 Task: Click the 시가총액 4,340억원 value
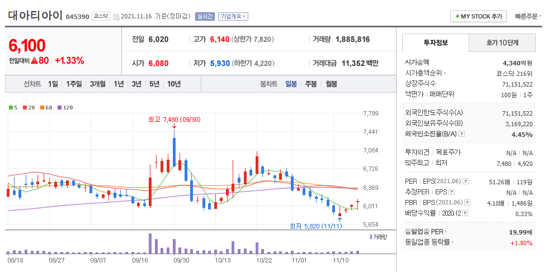[517, 63]
